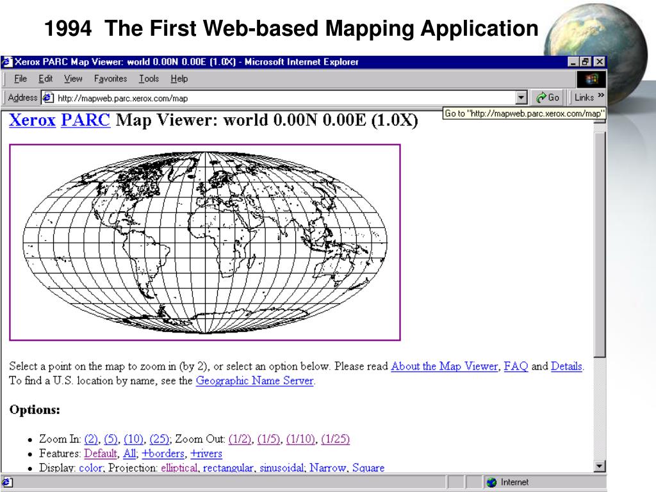This screenshot has height=492, width=656.
Task: Open the About the Map Viewer link
Action: pyautogui.click(x=444, y=366)
